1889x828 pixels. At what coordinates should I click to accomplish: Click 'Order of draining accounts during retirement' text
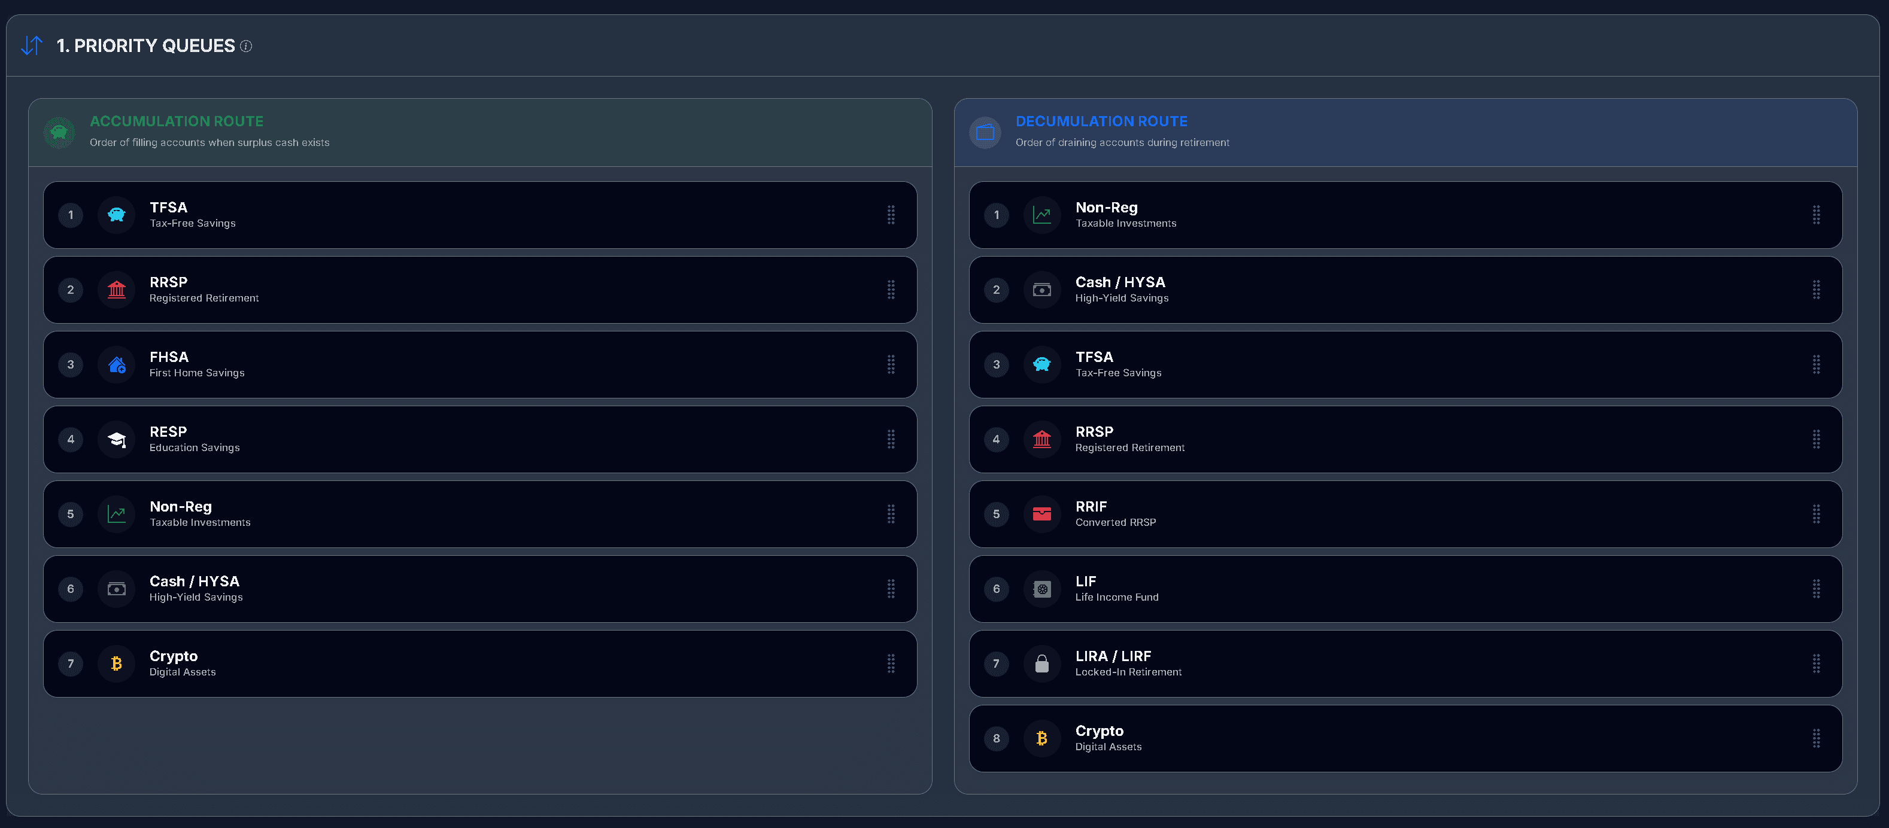(x=1122, y=142)
